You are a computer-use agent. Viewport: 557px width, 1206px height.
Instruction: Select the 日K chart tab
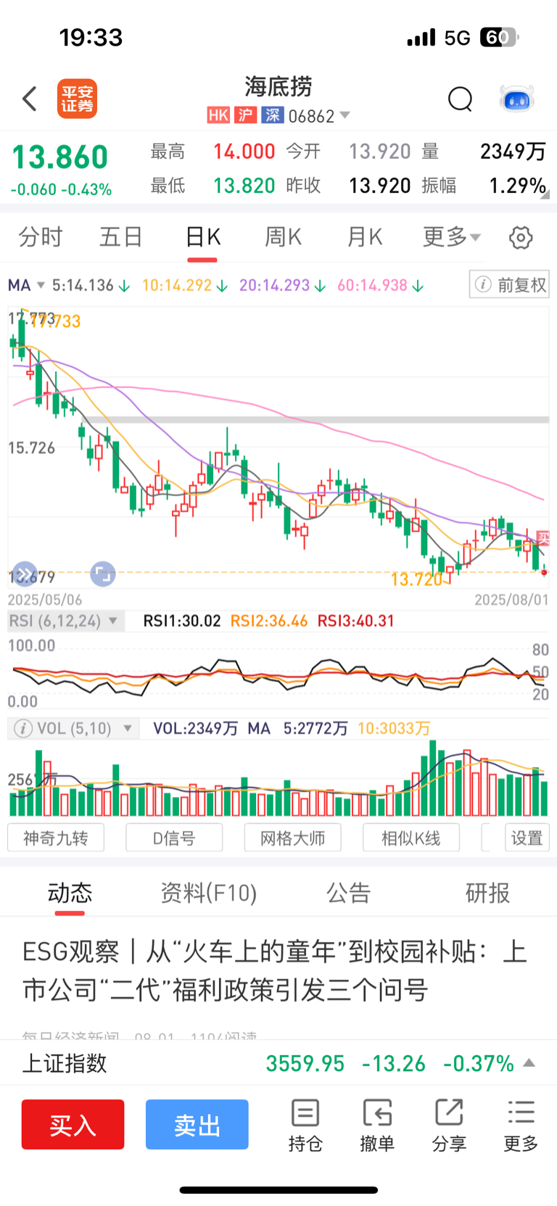(202, 237)
